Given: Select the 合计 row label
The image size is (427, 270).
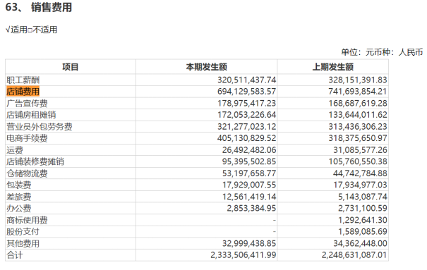Looking at the screenshot, I should point(15,255).
